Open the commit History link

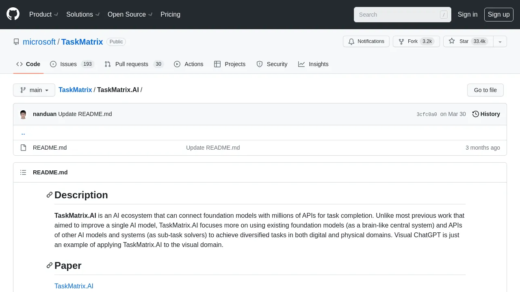(486, 114)
